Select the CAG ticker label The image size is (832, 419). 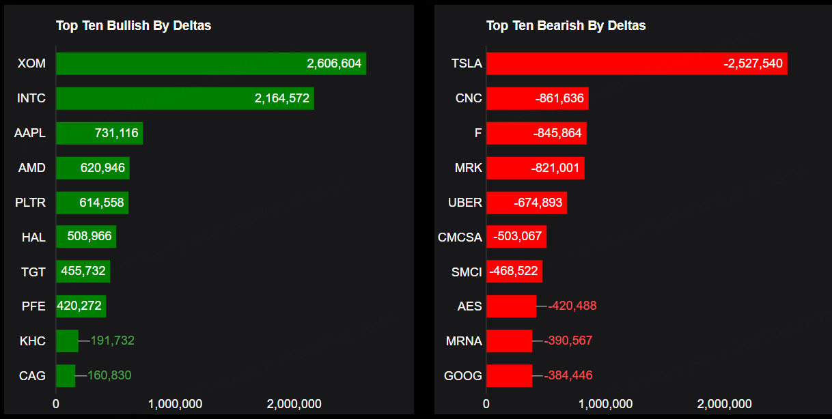coord(33,375)
